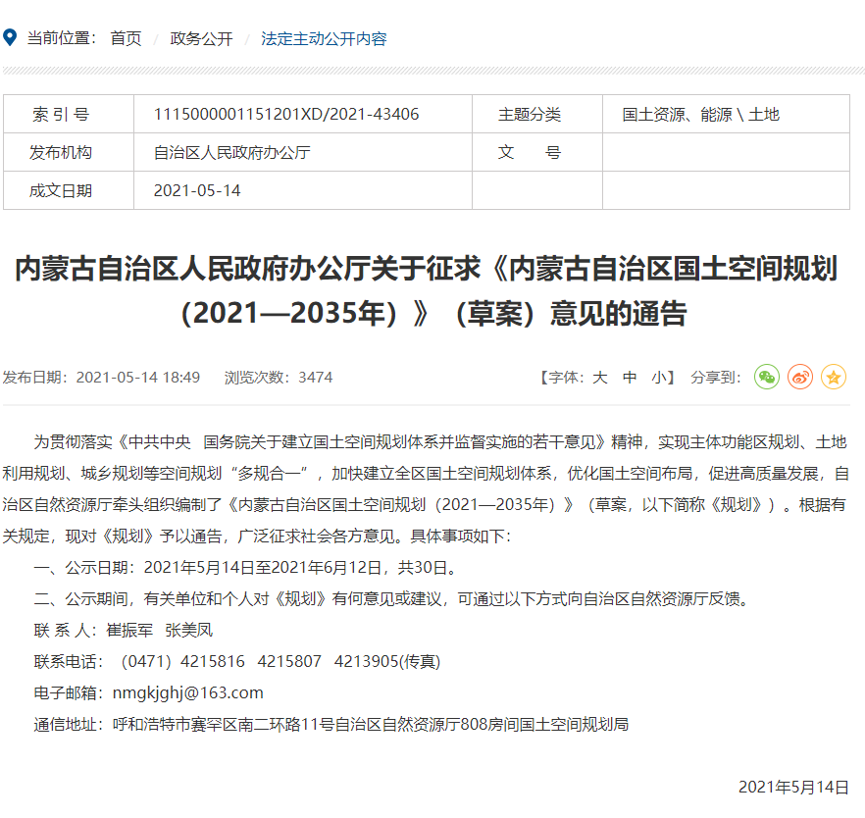Viewport: 865px width, 818px height.
Task: Click the publish date 2021-05-14 18:49
Action: (137, 378)
